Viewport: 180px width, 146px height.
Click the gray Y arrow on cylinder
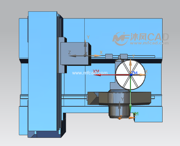[120, 109]
